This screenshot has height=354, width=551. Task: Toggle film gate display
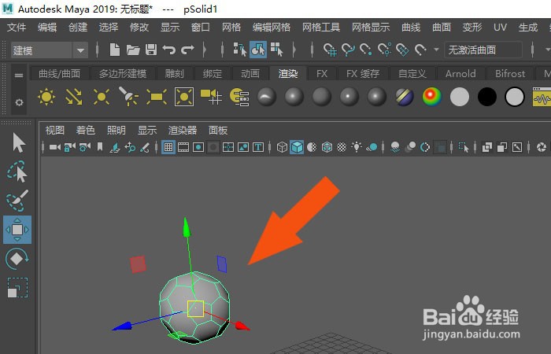(183, 147)
